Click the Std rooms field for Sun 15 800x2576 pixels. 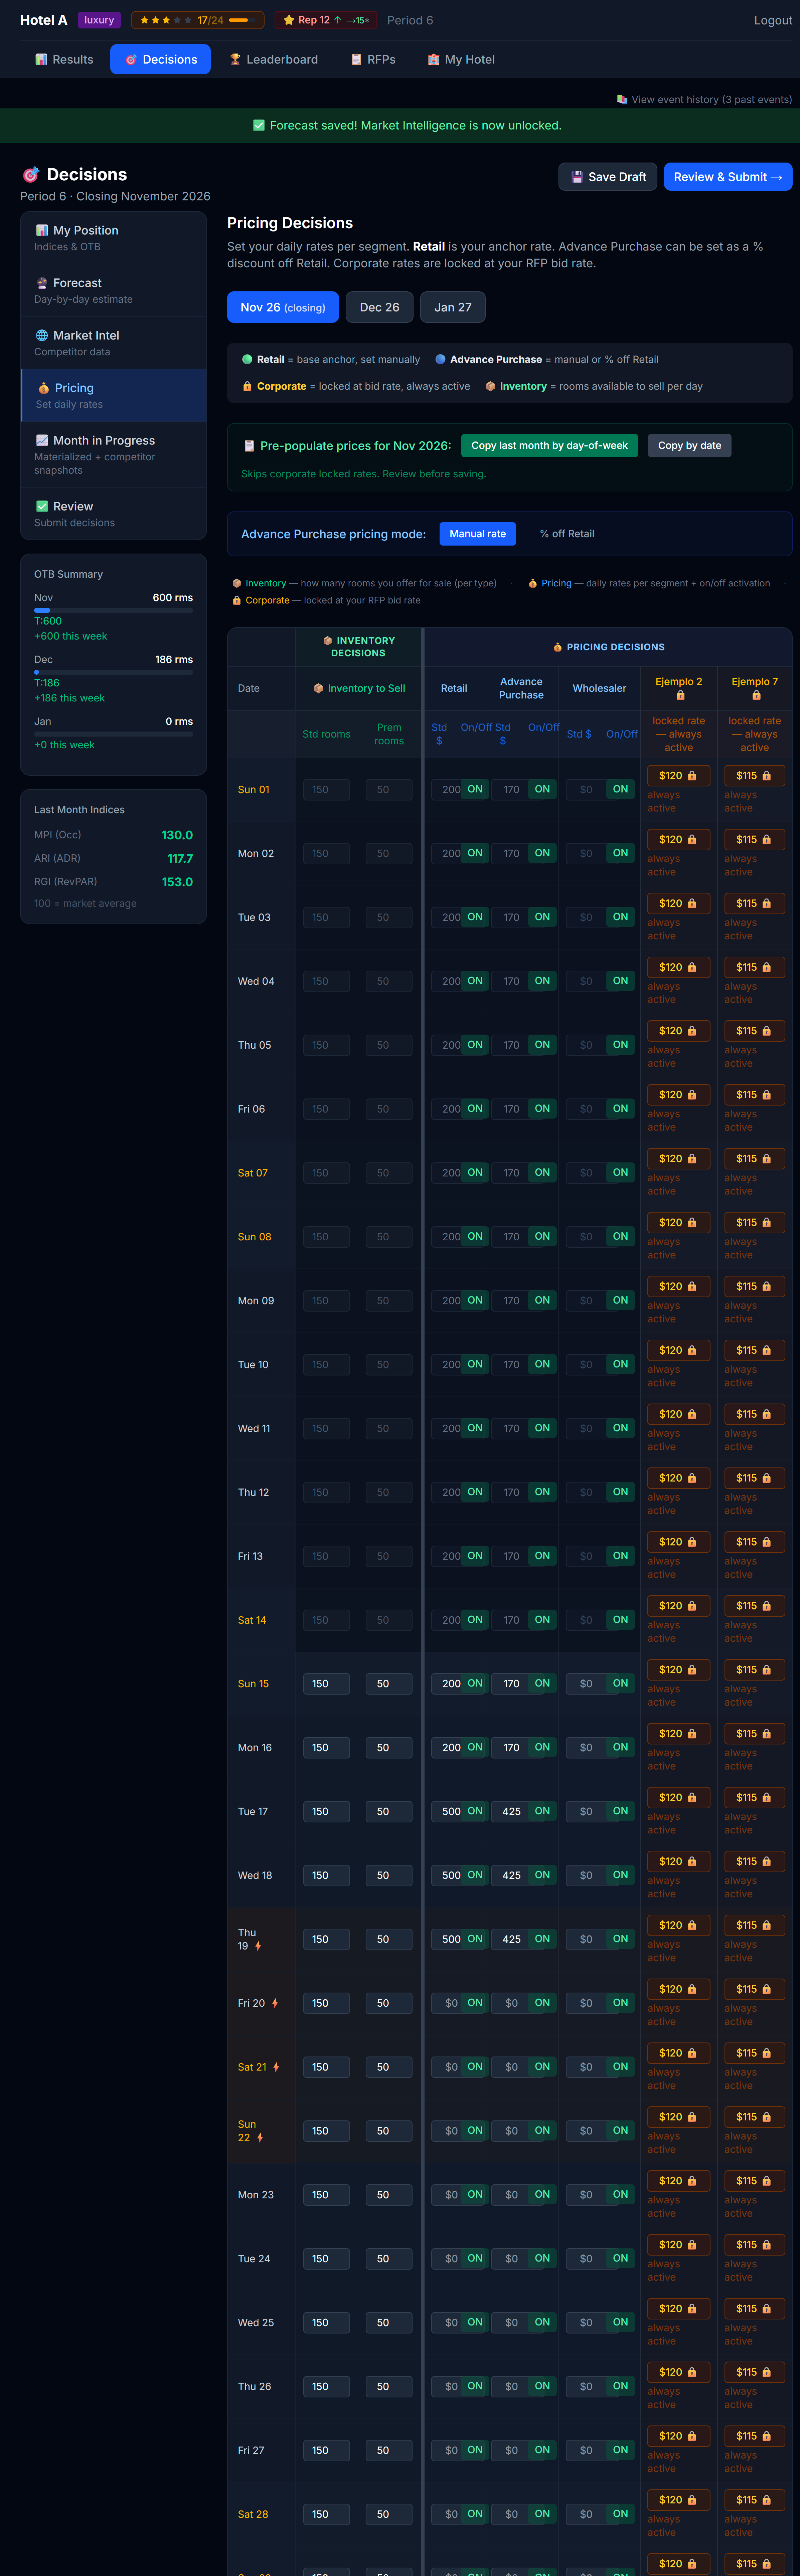(327, 1684)
